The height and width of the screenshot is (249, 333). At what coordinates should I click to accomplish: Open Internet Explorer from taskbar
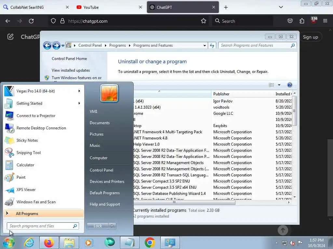pos(29,243)
